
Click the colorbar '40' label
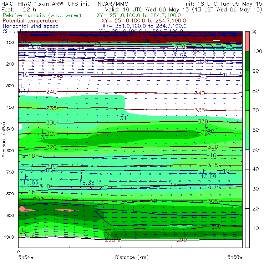click(255, 169)
